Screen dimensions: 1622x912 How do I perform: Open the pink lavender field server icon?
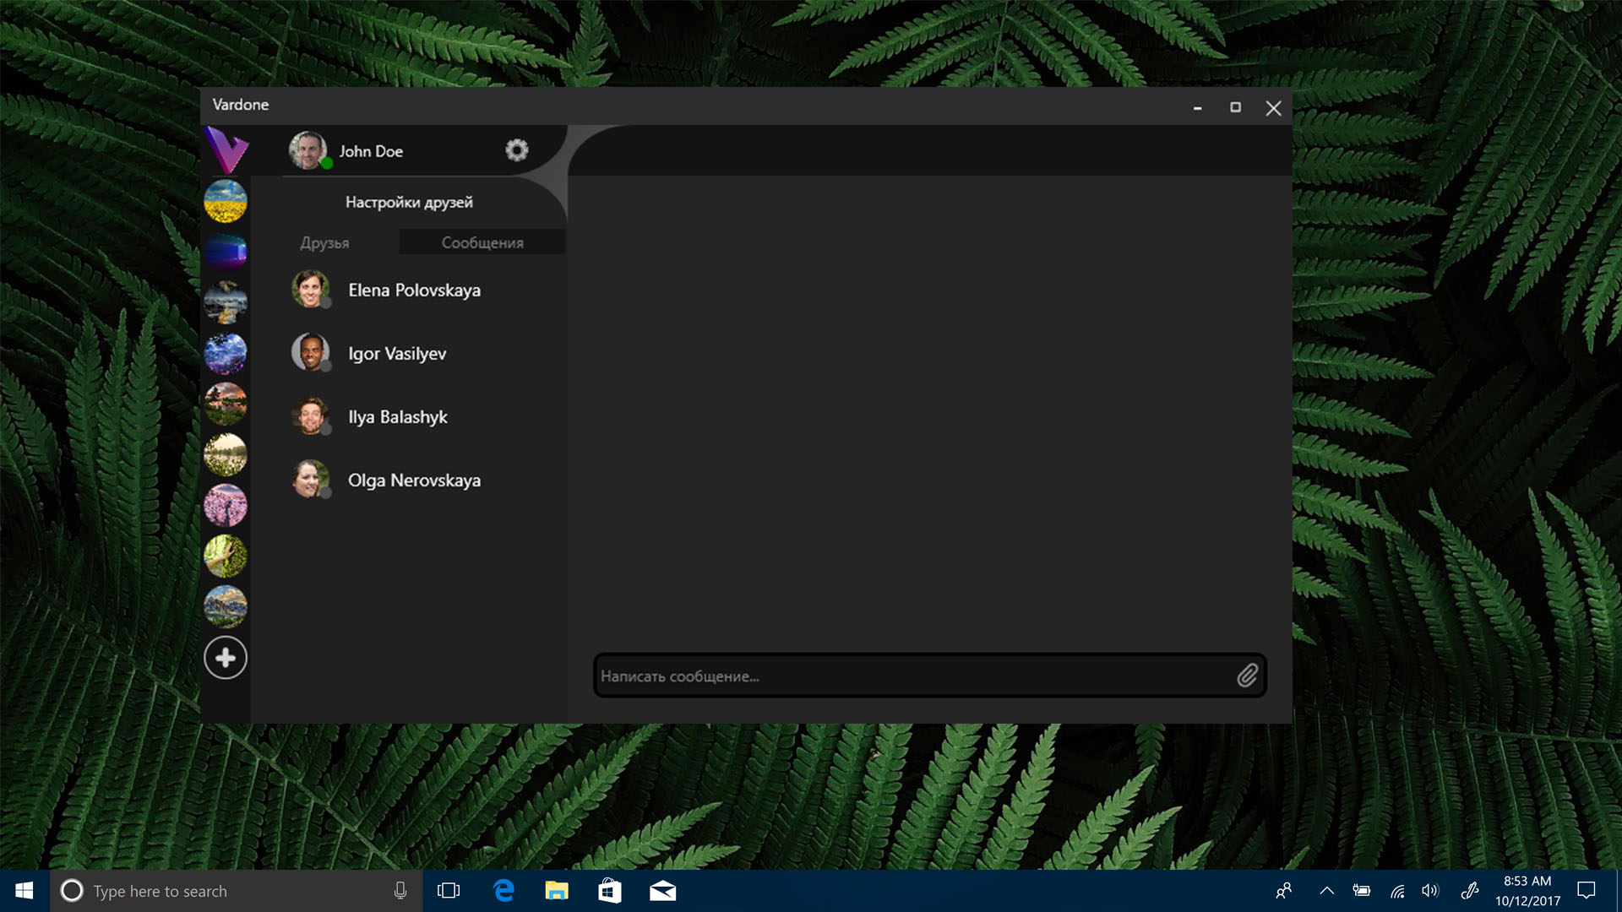coord(226,505)
